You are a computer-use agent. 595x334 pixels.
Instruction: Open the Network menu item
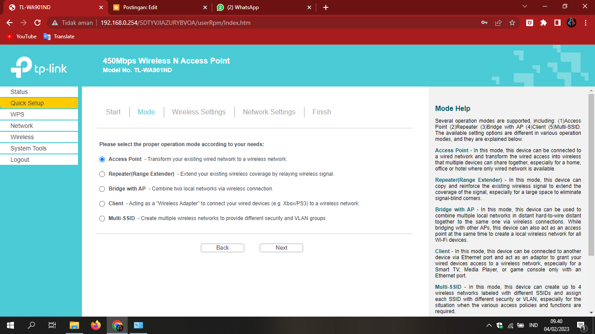pyautogui.click(x=39, y=126)
